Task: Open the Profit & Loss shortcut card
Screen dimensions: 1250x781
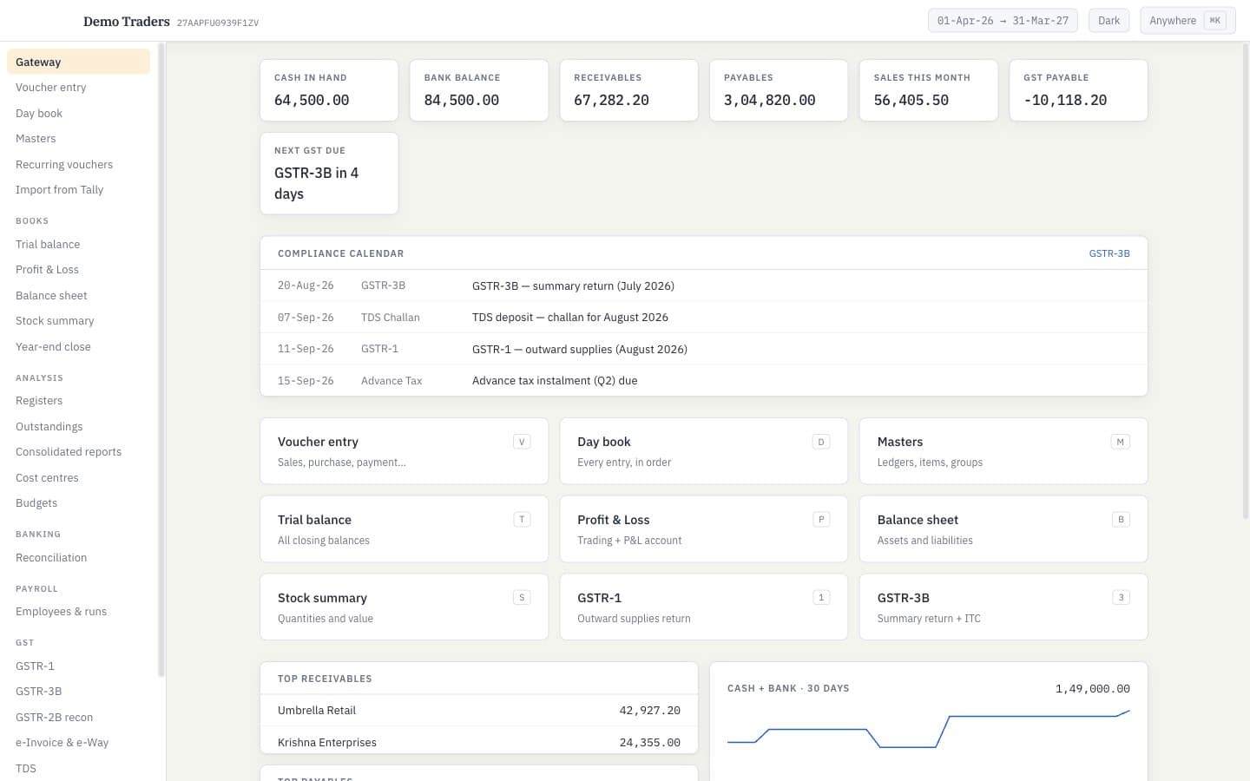Action: click(x=704, y=529)
